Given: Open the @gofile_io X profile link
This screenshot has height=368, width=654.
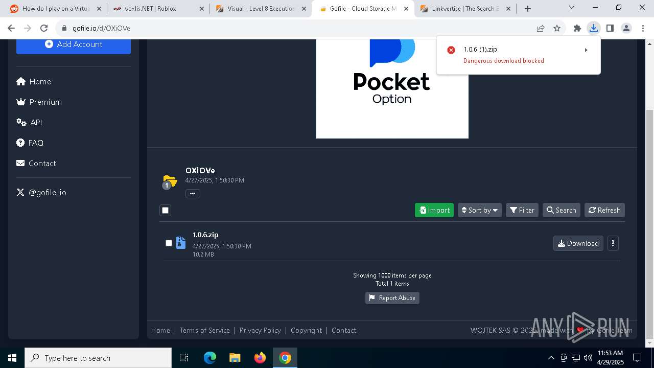Looking at the screenshot, I should 41,193.
